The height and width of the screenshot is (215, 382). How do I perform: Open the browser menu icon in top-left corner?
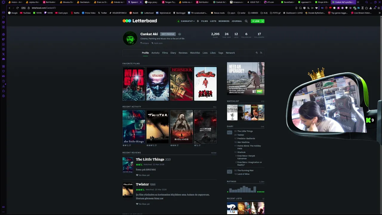pyautogui.click(x=3, y=2)
